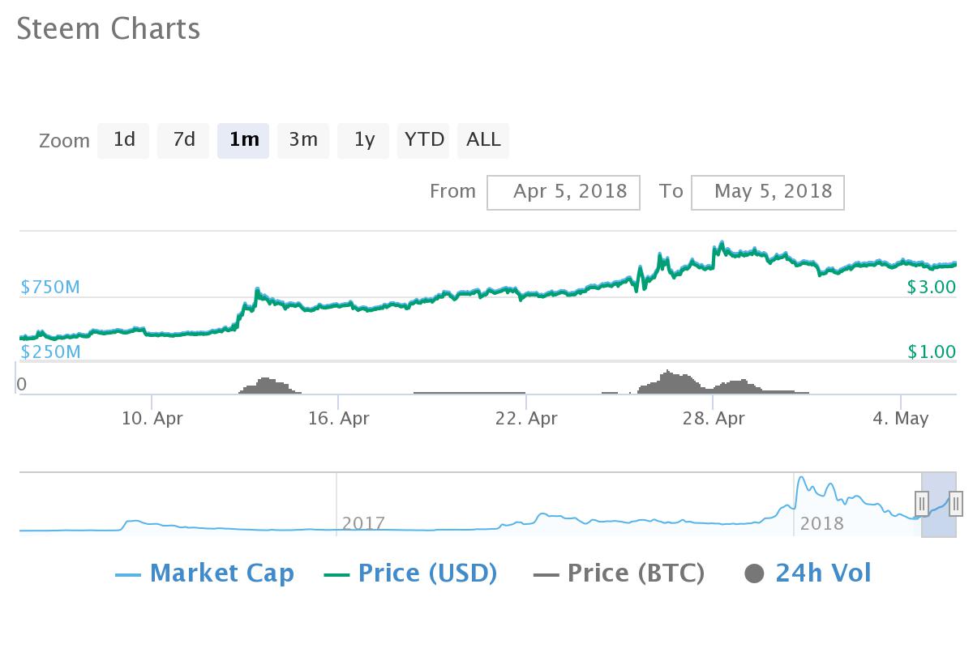This screenshot has height=648, width=973.
Task: Show ALL historical data
Action: (483, 140)
